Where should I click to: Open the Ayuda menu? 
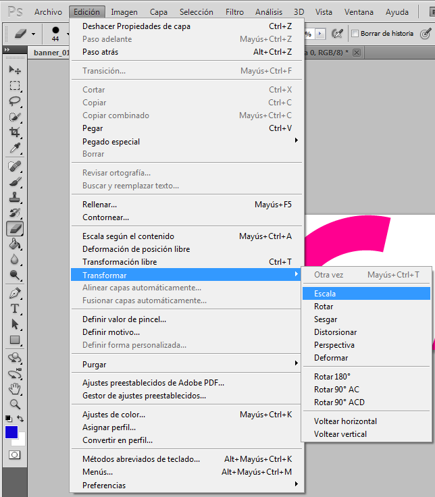click(397, 12)
